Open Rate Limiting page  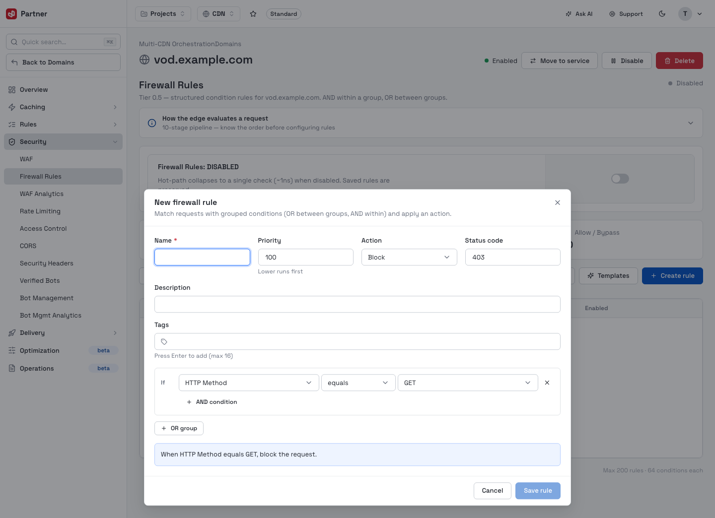pos(63,211)
